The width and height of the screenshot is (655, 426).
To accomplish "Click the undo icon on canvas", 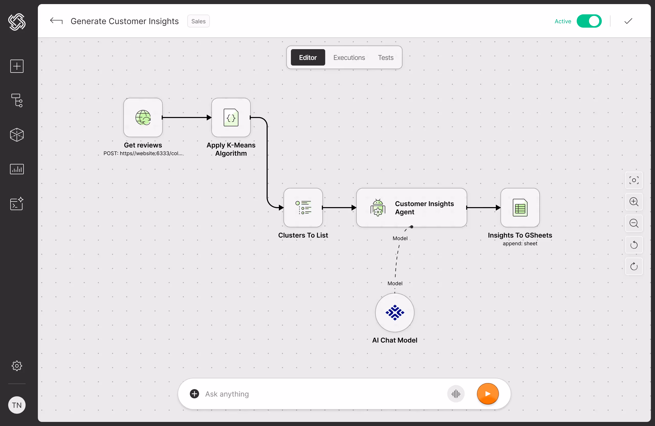I will coord(634,245).
